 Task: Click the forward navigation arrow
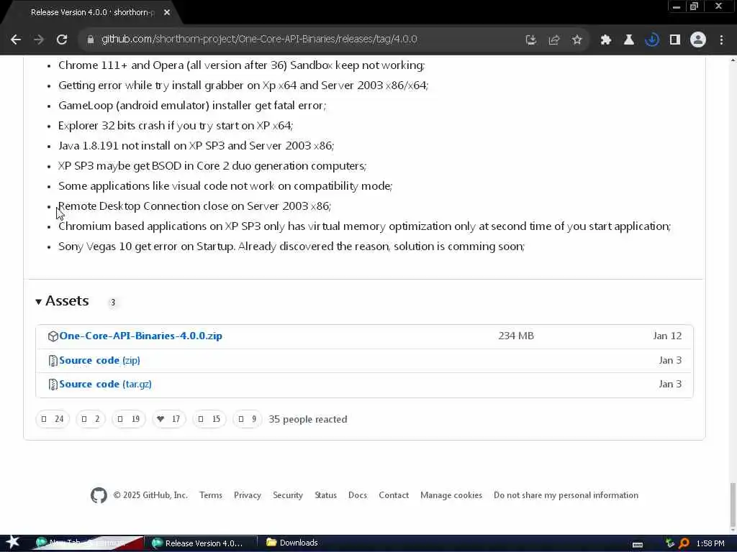coord(39,40)
